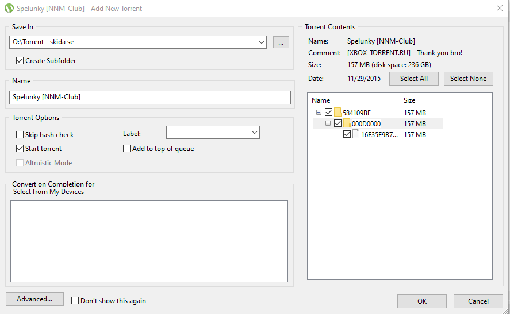Toggle Create Subfolder checkbox
Screen dimensions: 510x314
click(20, 61)
